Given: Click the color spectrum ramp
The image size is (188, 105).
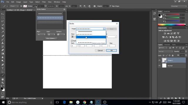Looking at the screenshot, I should (172, 25).
